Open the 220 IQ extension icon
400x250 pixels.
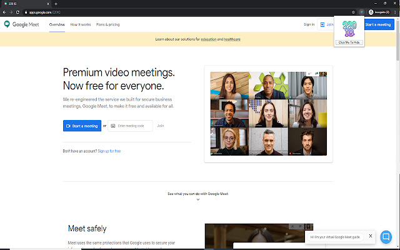pyautogui.click(x=361, y=12)
